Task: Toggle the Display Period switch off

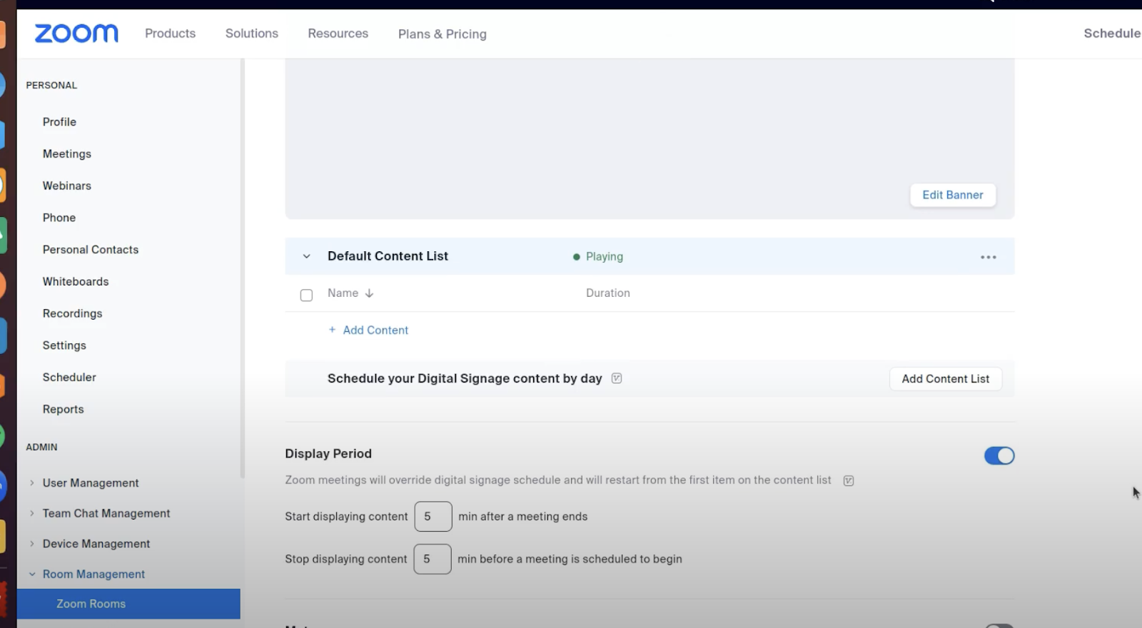Action: click(999, 455)
